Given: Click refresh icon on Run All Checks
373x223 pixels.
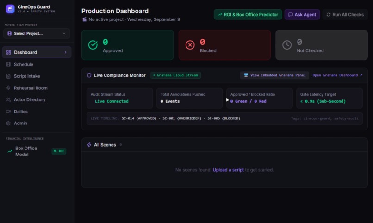Looking at the screenshot, I should click(x=329, y=15).
